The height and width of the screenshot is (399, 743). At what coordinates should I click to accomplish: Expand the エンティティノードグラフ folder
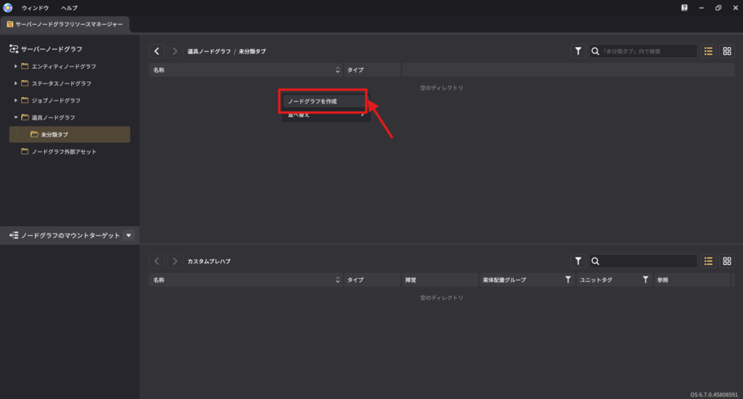point(16,66)
